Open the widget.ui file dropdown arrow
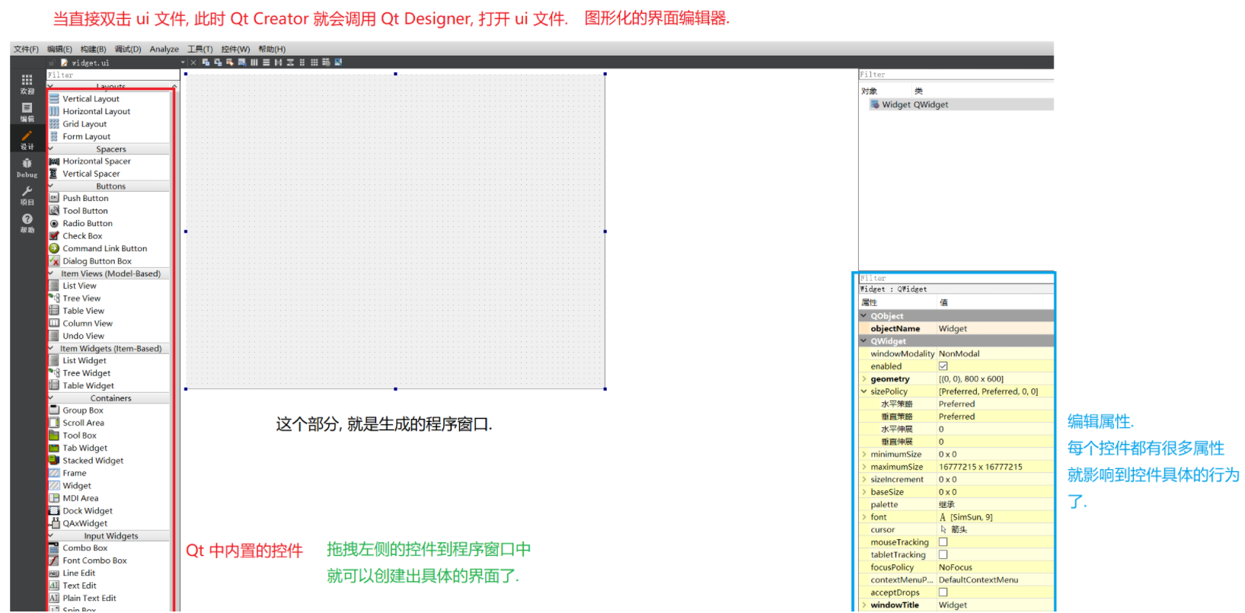This screenshot has height=613, width=1245. [183, 62]
